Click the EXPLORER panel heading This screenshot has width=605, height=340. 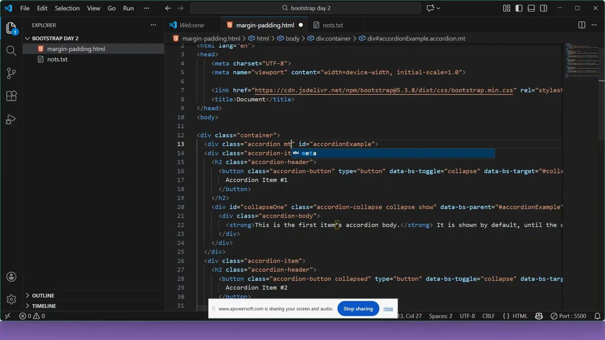44,25
